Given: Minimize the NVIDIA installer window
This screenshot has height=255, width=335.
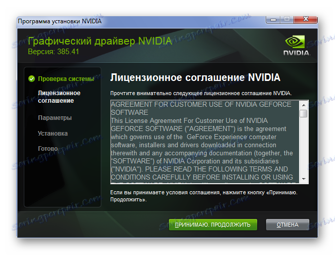Looking at the screenshot, I should click(273, 20).
